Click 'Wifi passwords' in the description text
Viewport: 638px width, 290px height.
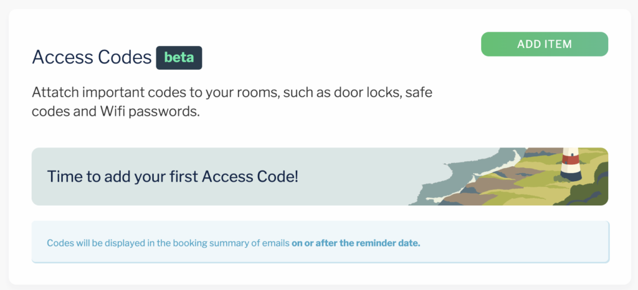[x=150, y=111]
